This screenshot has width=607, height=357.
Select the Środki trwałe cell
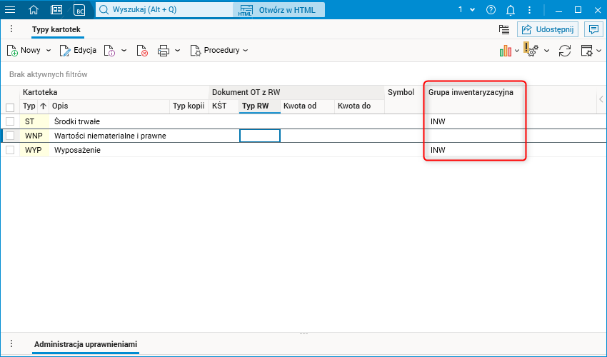[x=109, y=121]
